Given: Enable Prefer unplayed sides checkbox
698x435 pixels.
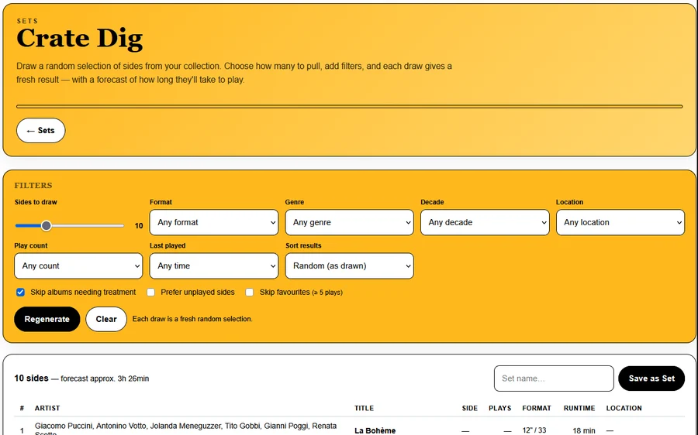Looking at the screenshot, I should click(151, 293).
